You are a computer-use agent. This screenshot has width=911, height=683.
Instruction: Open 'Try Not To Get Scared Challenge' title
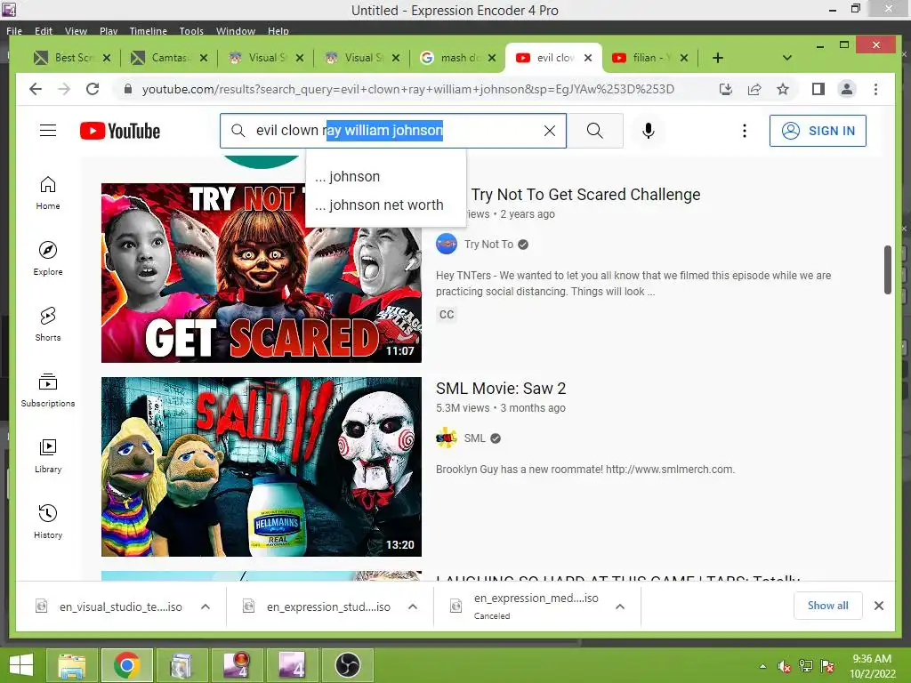click(x=585, y=195)
